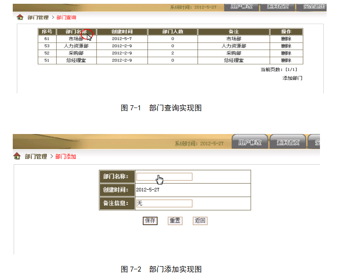The height and width of the screenshot is (277, 354).
Task: Click the red 部门查询 breadcrumb link
Action: click(66, 17)
